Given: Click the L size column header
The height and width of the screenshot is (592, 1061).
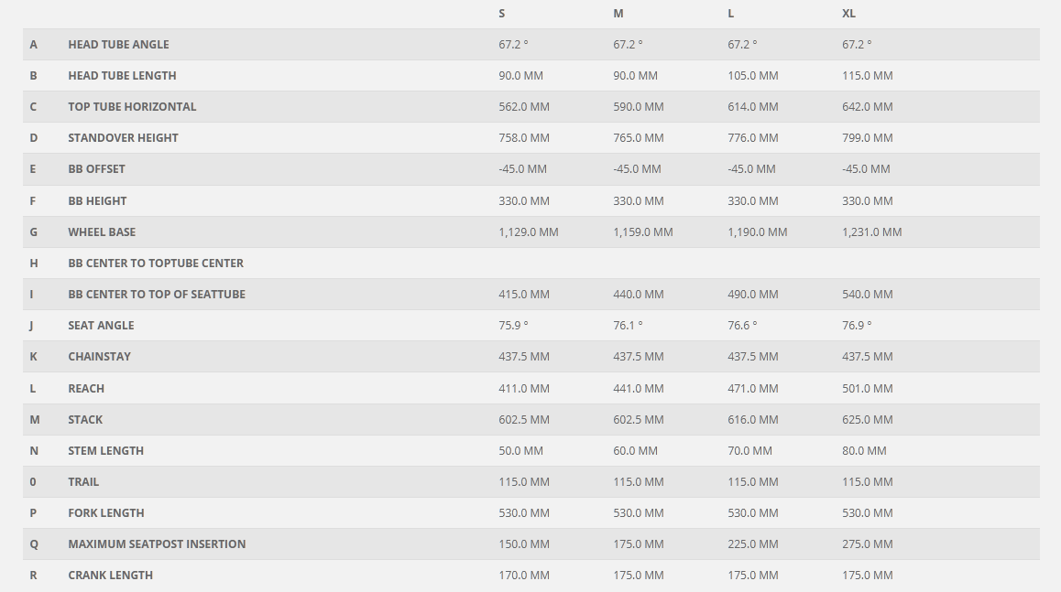Looking at the screenshot, I should (731, 14).
